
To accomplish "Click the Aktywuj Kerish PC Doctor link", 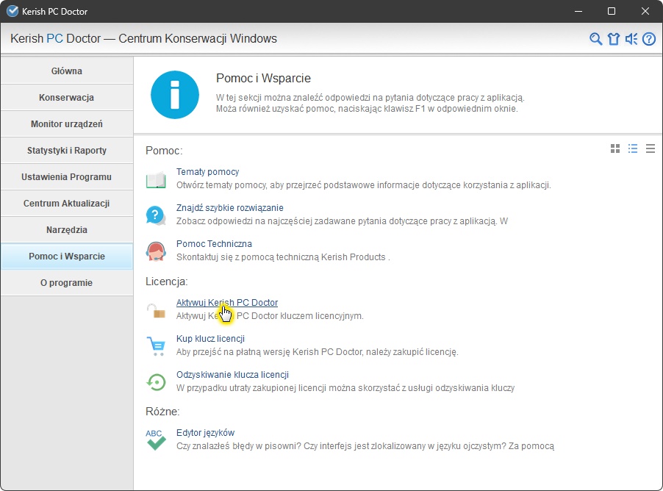I will point(227,303).
